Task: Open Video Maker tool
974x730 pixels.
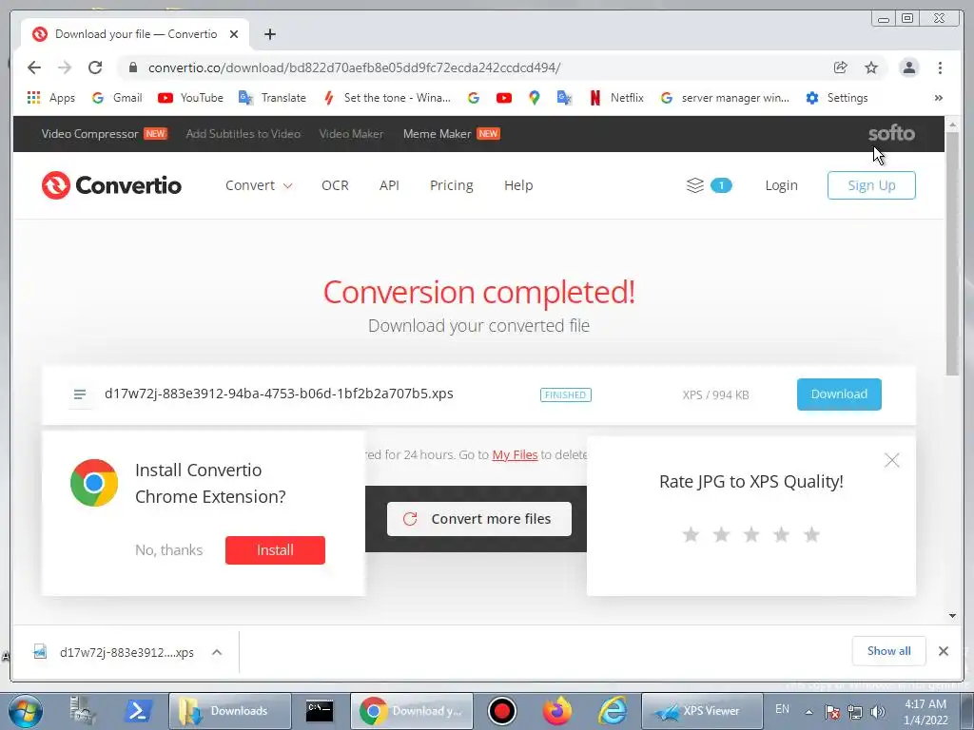Action: (351, 133)
